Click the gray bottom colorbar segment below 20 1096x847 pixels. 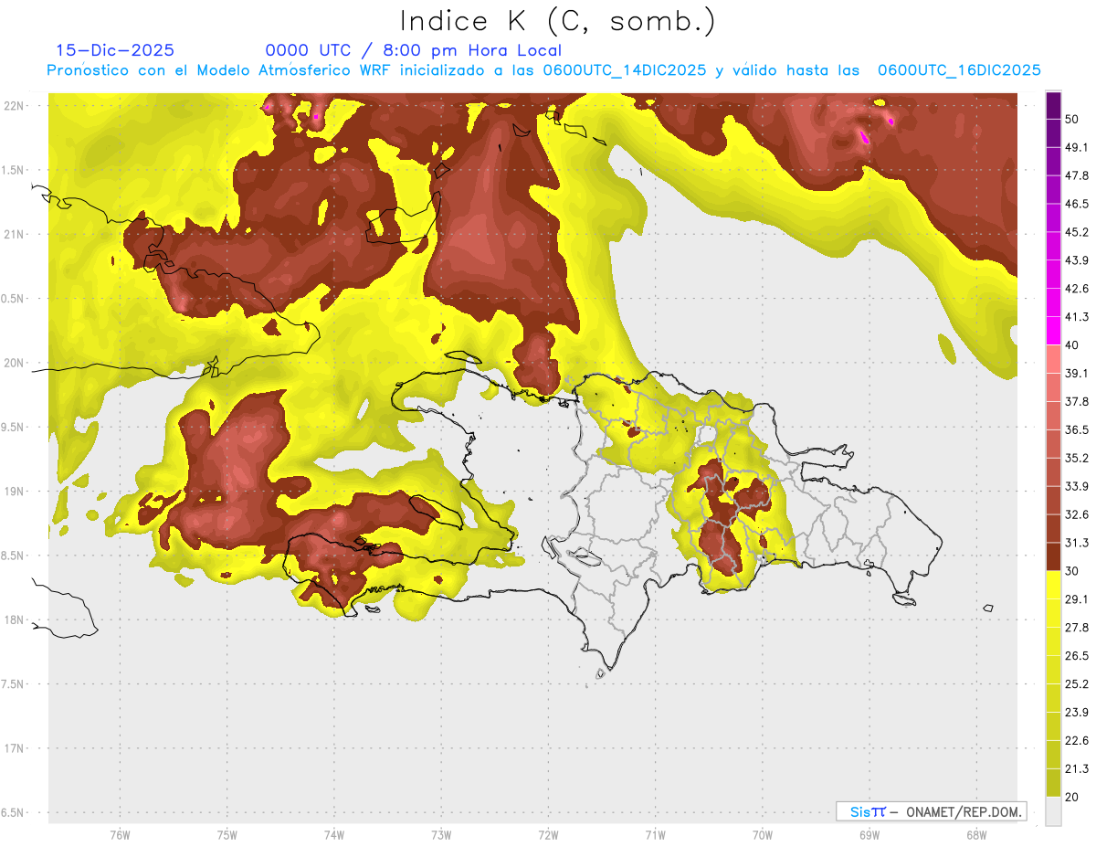click(1053, 810)
